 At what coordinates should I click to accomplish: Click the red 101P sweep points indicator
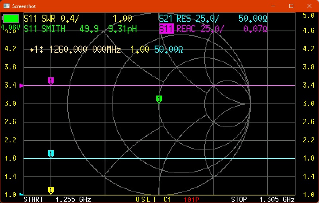click(x=191, y=199)
